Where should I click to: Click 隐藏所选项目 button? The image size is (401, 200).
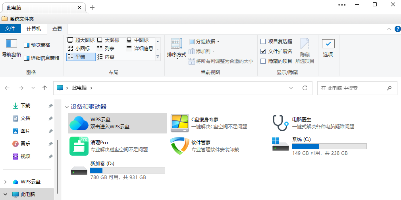point(305,51)
